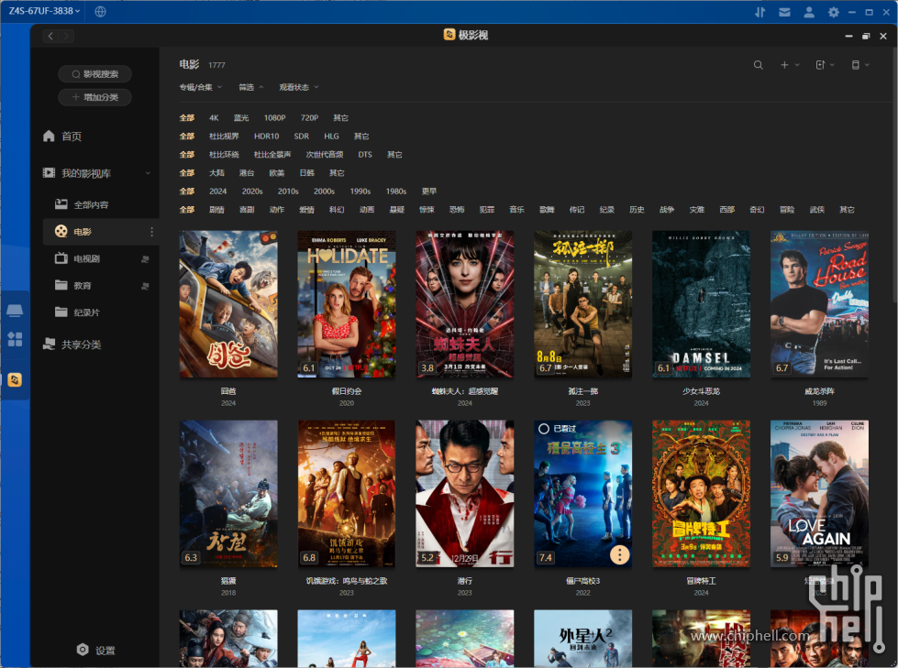Filter by 杜比全景声 audio
The height and width of the screenshot is (668, 898).
click(x=272, y=155)
